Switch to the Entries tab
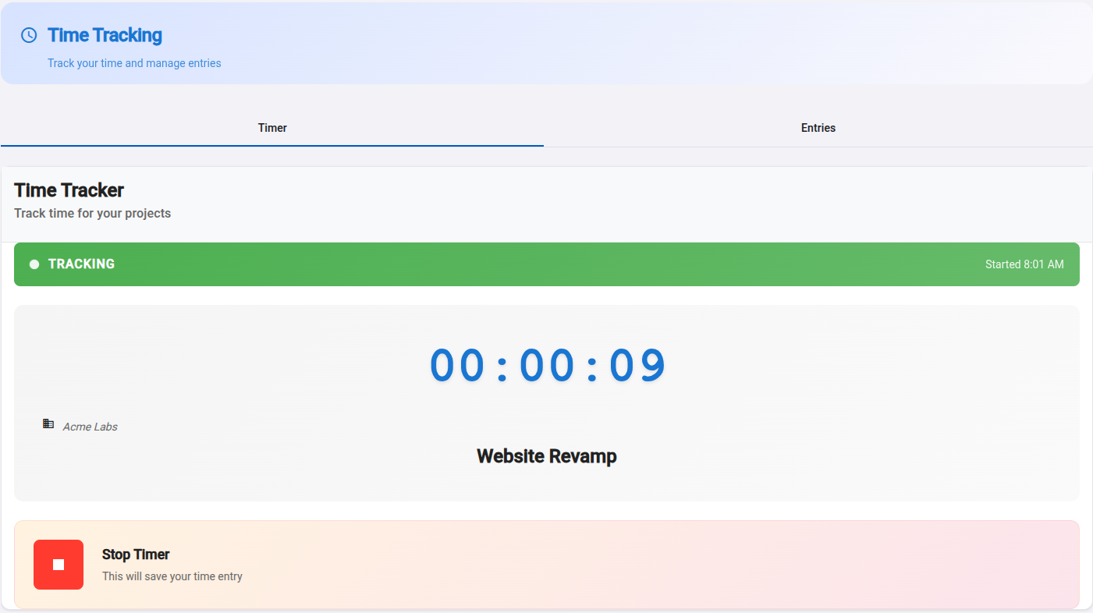Image resolution: width=1093 pixels, height=613 pixels. (x=818, y=128)
